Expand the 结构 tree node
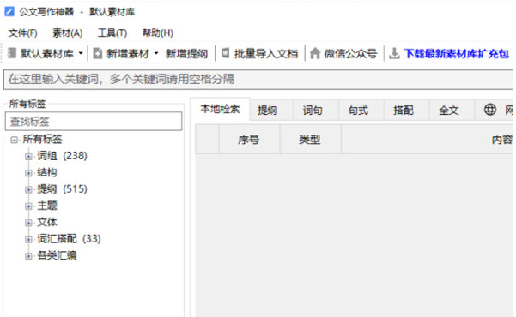 coord(28,173)
